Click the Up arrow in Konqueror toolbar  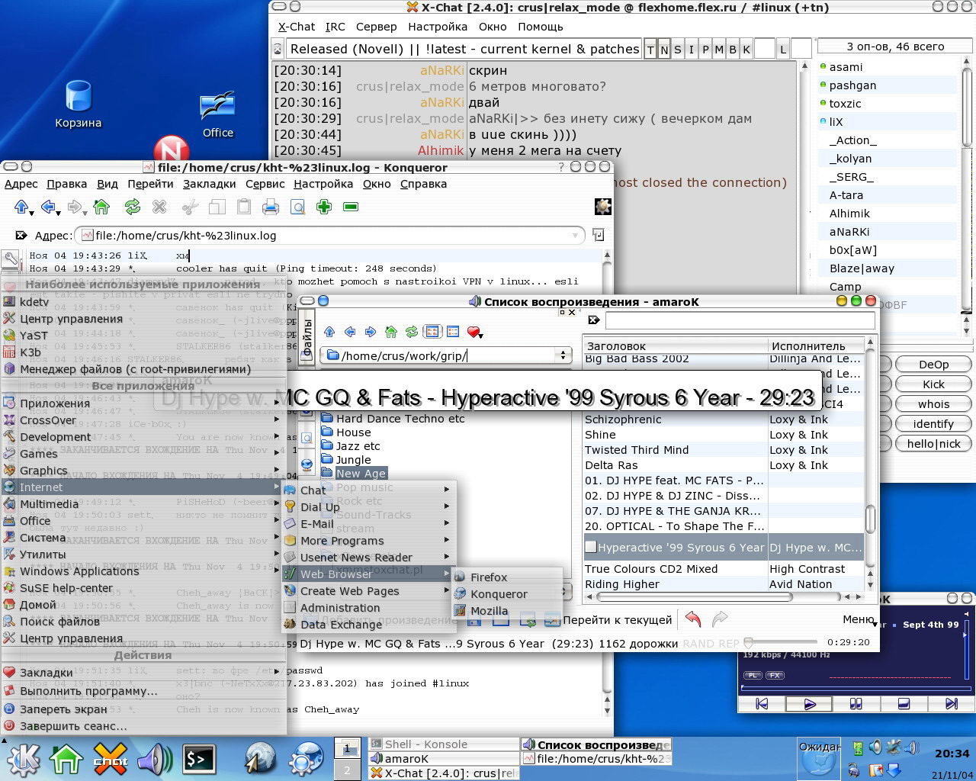point(21,207)
